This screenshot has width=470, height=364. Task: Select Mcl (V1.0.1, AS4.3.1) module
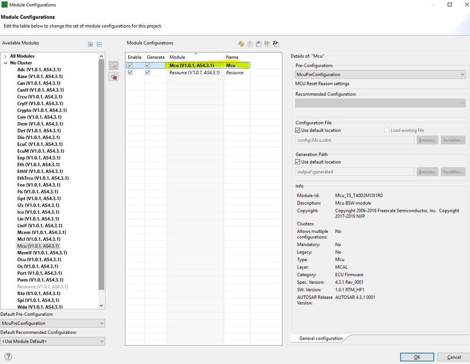pos(39,239)
